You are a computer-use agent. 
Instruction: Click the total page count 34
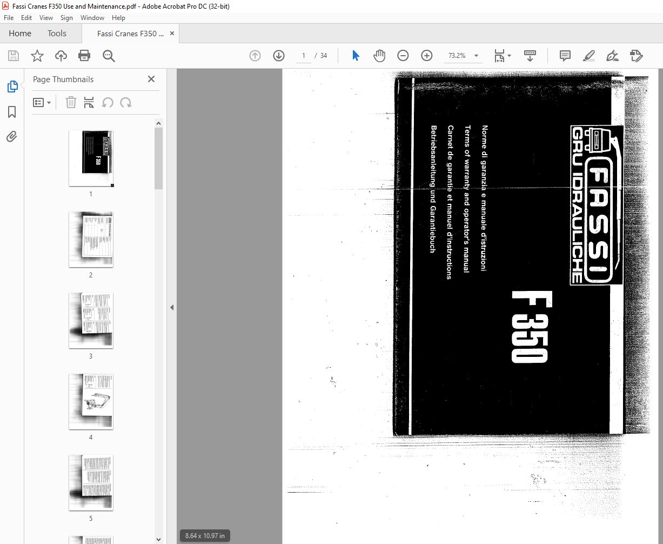coord(324,56)
